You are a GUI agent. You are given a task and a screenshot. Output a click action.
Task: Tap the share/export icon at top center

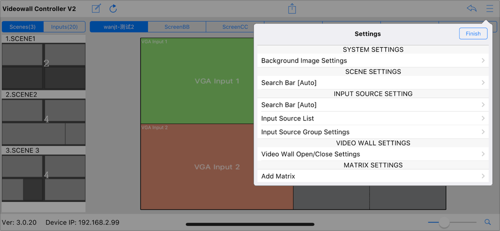(x=292, y=8)
